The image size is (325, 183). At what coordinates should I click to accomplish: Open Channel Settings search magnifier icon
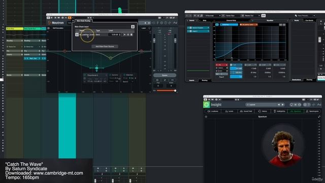[x=201, y=16]
